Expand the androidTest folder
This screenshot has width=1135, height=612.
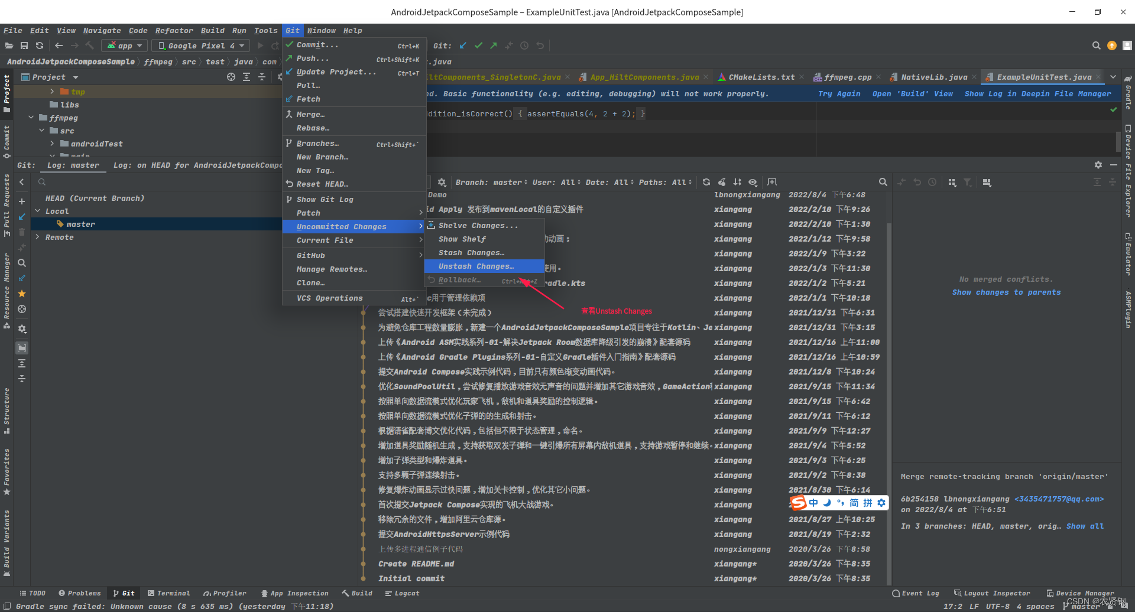(52, 144)
